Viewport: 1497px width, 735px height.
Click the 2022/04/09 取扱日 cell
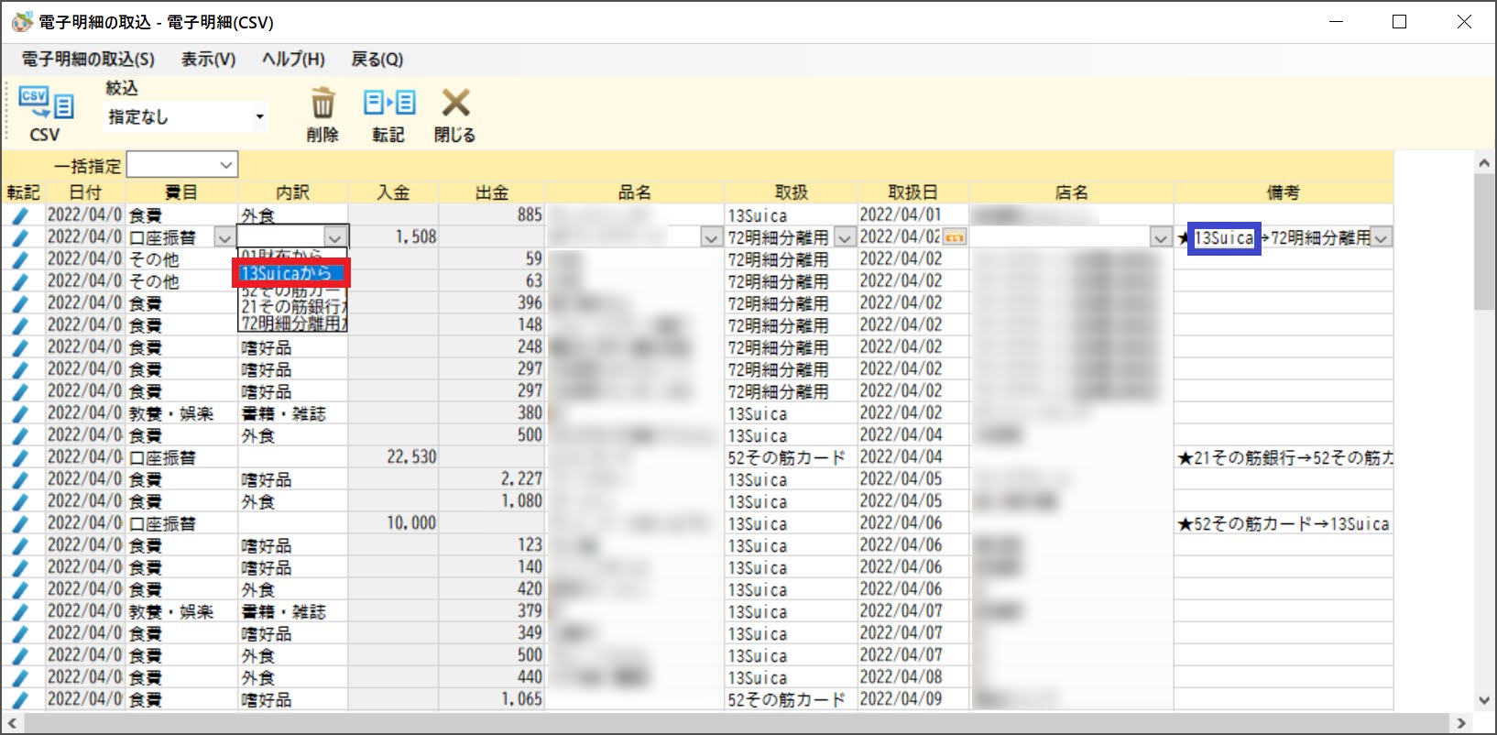pos(912,699)
